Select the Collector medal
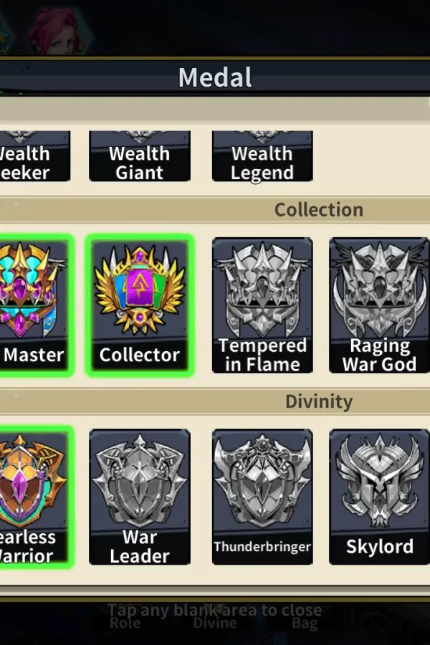Screen dimensions: 430x645 [x=140, y=305]
